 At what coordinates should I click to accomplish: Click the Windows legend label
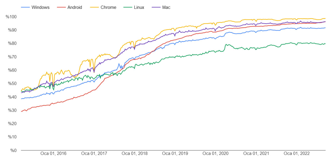41,7
